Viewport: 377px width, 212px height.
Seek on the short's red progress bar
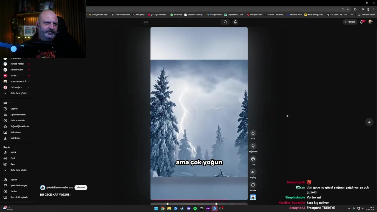(199, 200)
